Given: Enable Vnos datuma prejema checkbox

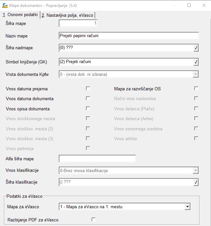Looking at the screenshot, I should [88, 88].
